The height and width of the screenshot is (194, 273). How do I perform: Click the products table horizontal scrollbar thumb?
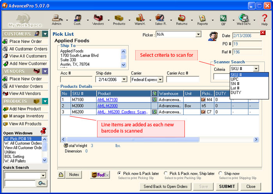pos(133,139)
